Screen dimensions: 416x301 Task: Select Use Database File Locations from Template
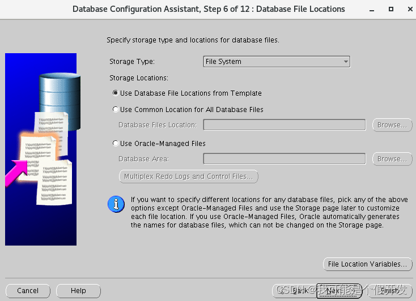coord(187,93)
